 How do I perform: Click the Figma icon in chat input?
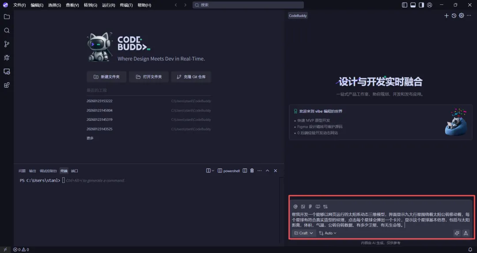pos(310,207)
